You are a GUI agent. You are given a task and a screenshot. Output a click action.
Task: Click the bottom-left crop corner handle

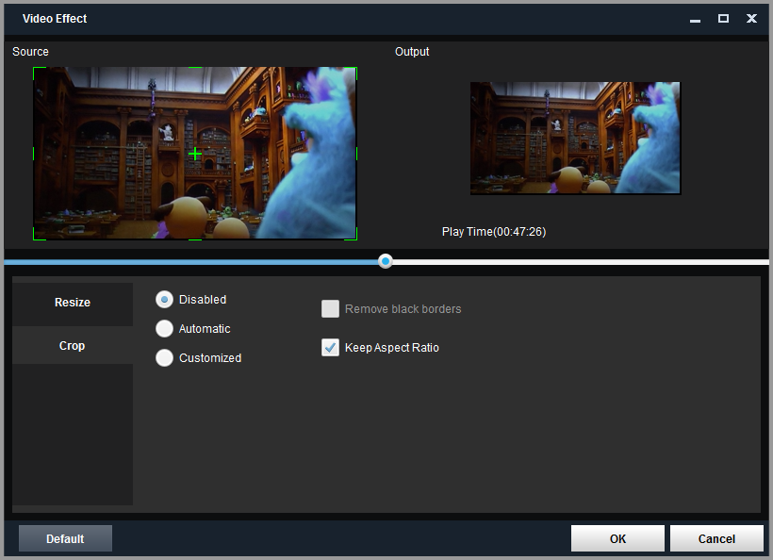(35, 238)
